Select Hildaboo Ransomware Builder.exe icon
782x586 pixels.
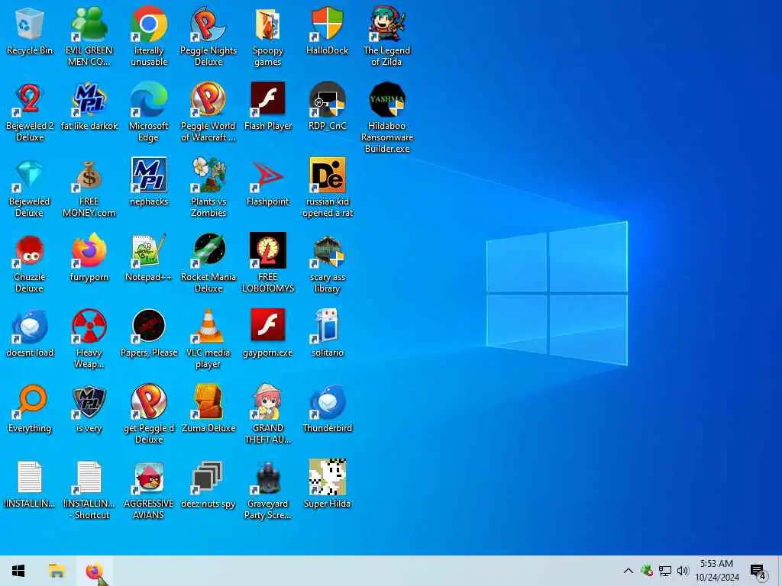[386, 118]
